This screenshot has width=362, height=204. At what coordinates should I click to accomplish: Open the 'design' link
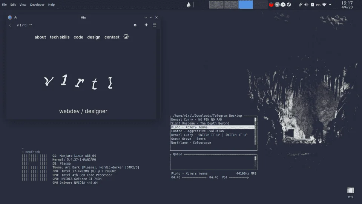tap(94, 37)
